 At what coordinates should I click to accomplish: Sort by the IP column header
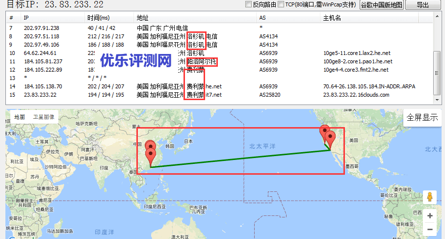pyautogui.click(x=52, y=18)
